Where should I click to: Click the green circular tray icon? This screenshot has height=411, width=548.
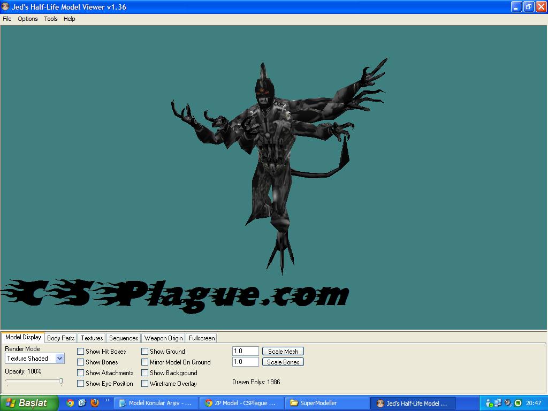[x=518, y=403]
